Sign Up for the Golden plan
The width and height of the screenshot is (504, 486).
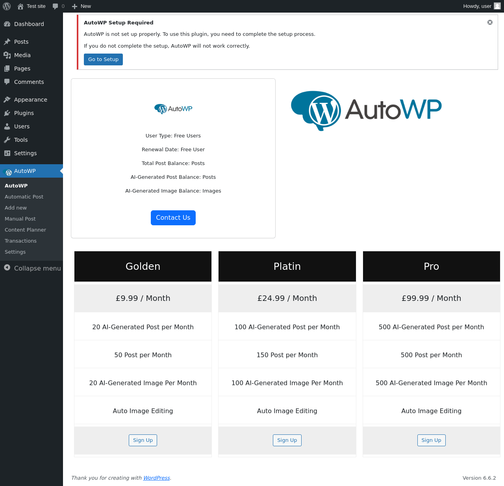coord(143,440)
